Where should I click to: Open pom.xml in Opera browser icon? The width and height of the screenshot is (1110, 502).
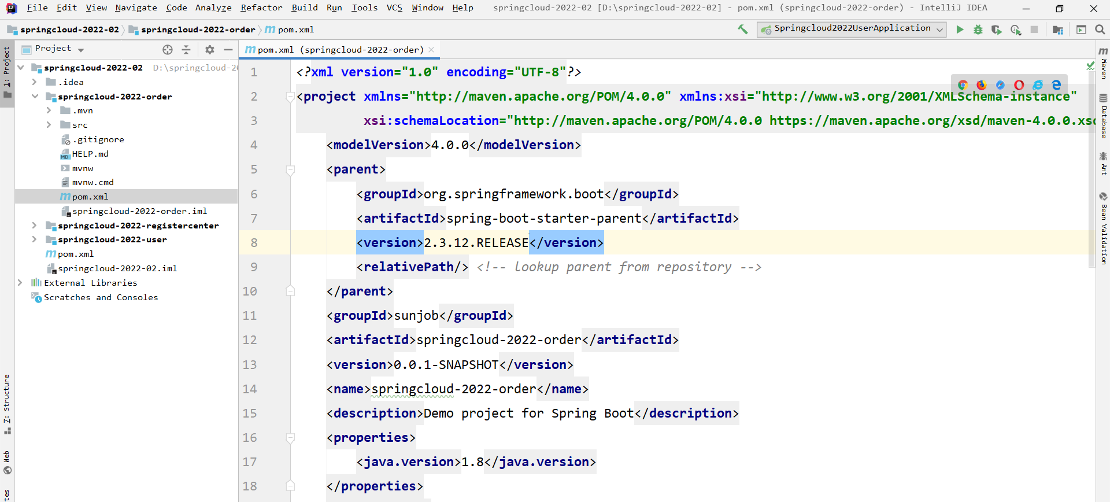click(1019, 85)
